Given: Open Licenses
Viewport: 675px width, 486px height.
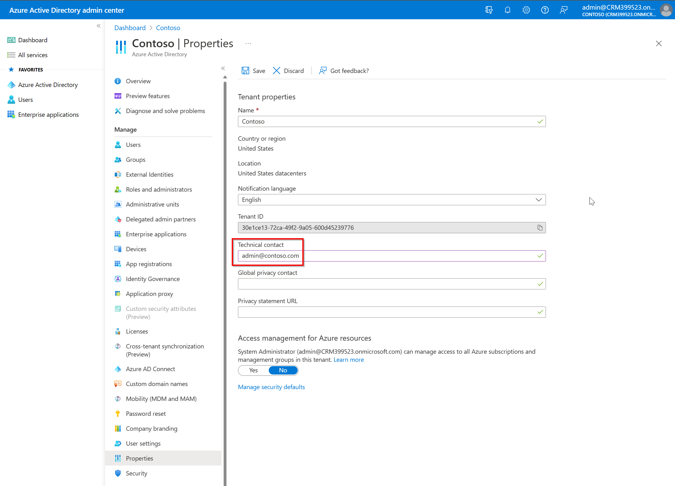Looking at the screenshot, I should coord(137,331).
